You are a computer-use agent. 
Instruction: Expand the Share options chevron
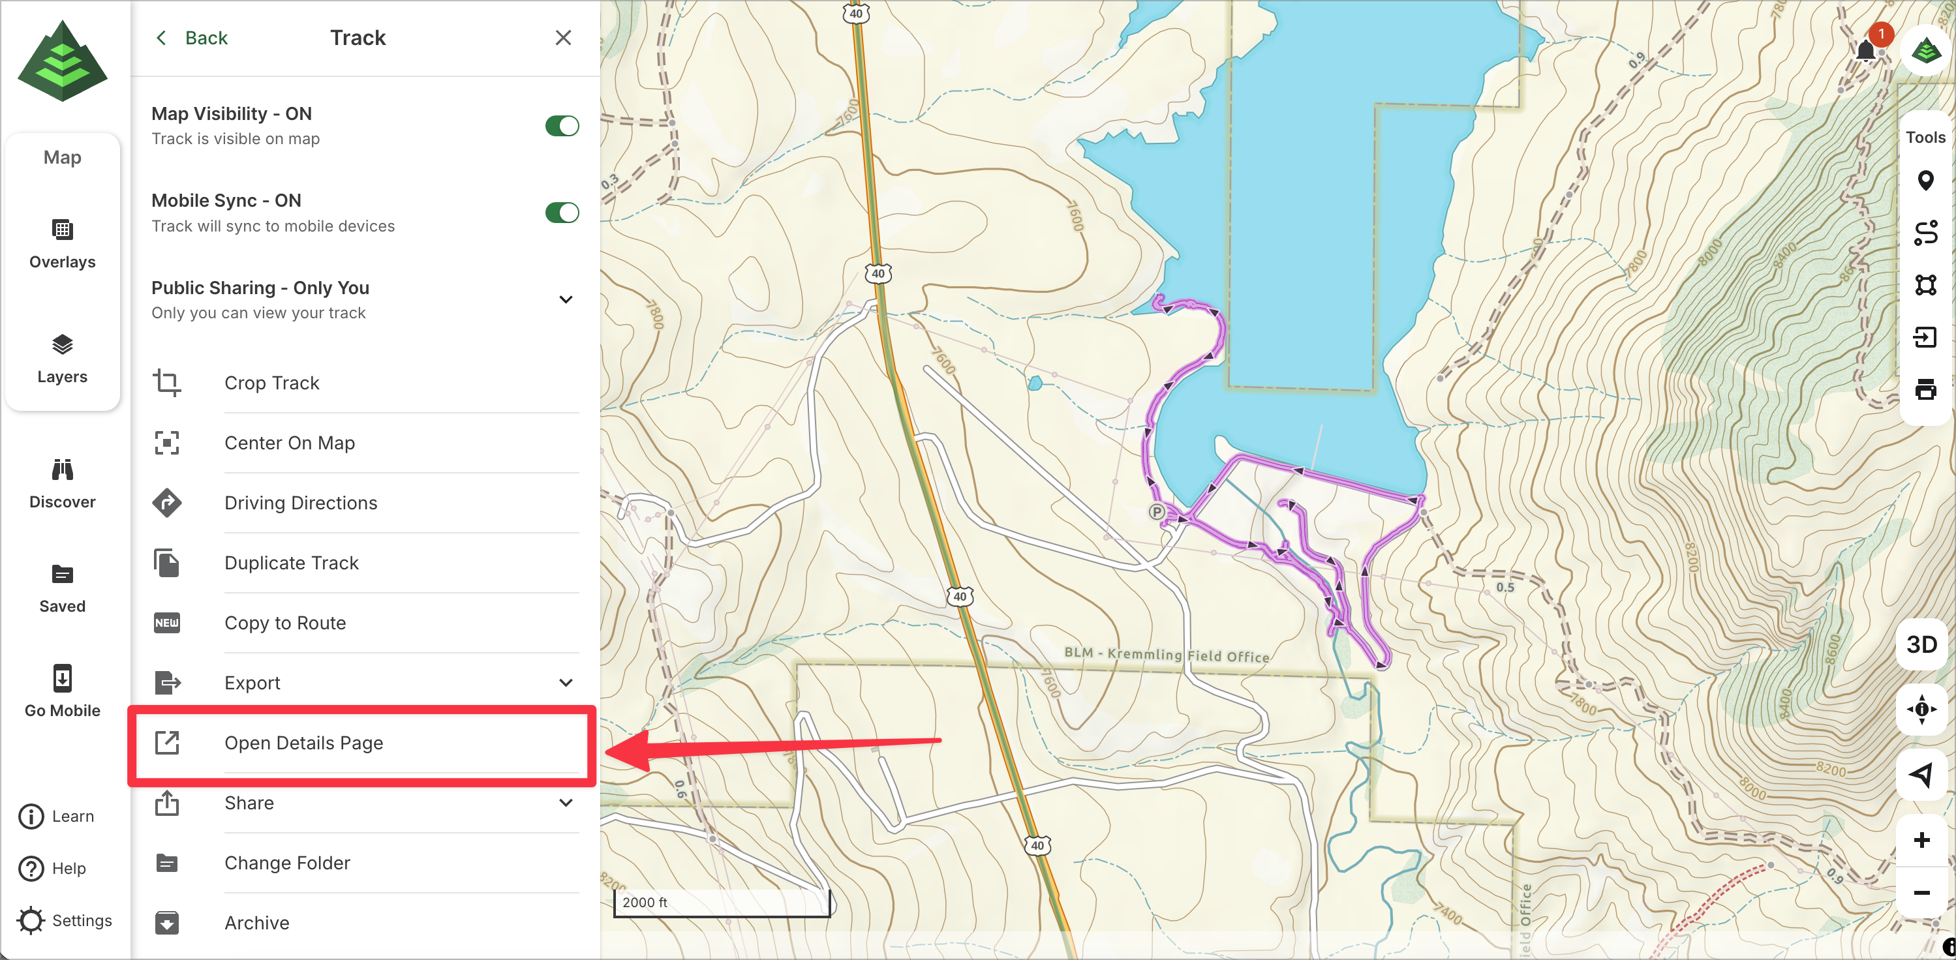[x=566, y=803]
